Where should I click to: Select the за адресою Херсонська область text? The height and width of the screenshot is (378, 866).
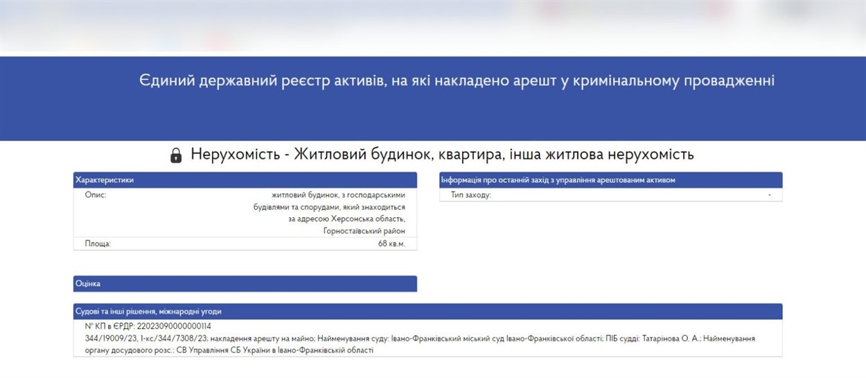(347, 219)
